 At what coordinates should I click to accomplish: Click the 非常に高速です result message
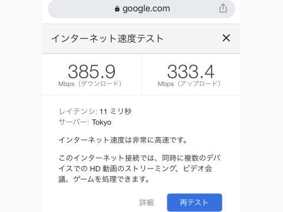123,140
